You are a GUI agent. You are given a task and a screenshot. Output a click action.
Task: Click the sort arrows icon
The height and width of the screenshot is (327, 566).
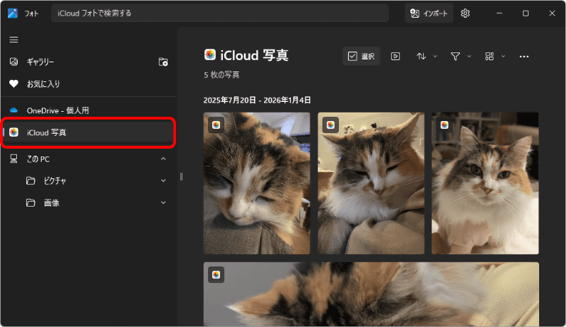(421, 57)
